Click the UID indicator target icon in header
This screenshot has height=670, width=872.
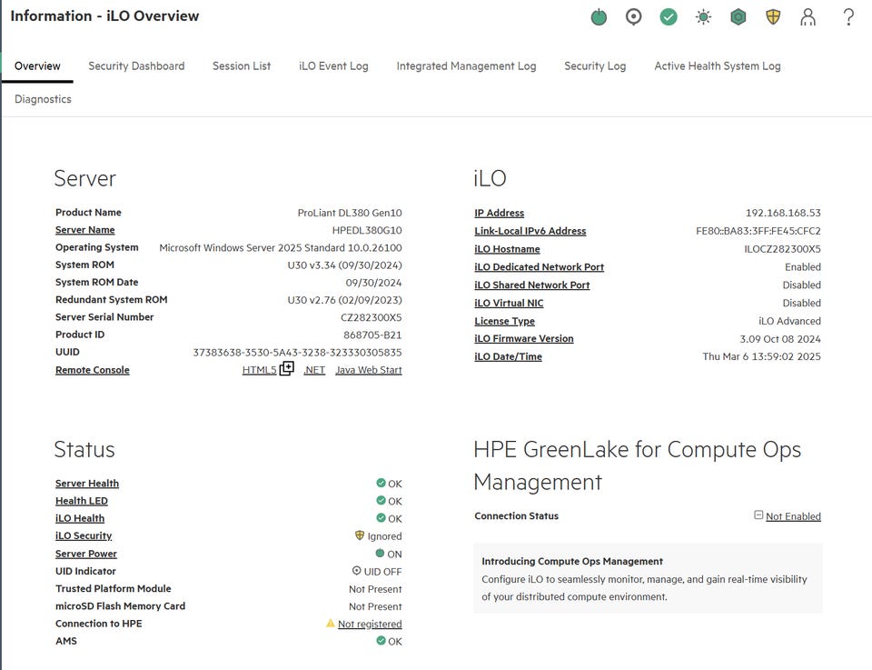click(x=634, y=17)
